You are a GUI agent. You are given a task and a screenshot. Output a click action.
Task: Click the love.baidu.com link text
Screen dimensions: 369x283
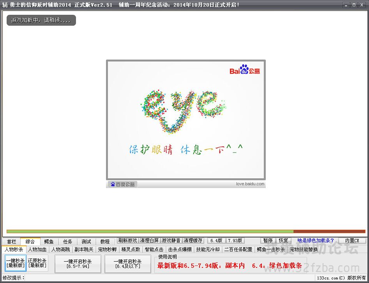(x=250, y=184)
